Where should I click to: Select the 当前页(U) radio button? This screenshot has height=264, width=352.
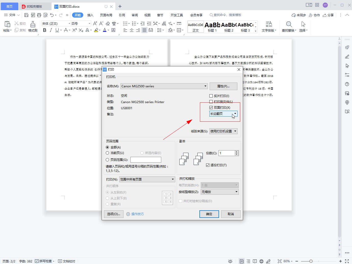[x=107, y=153]
